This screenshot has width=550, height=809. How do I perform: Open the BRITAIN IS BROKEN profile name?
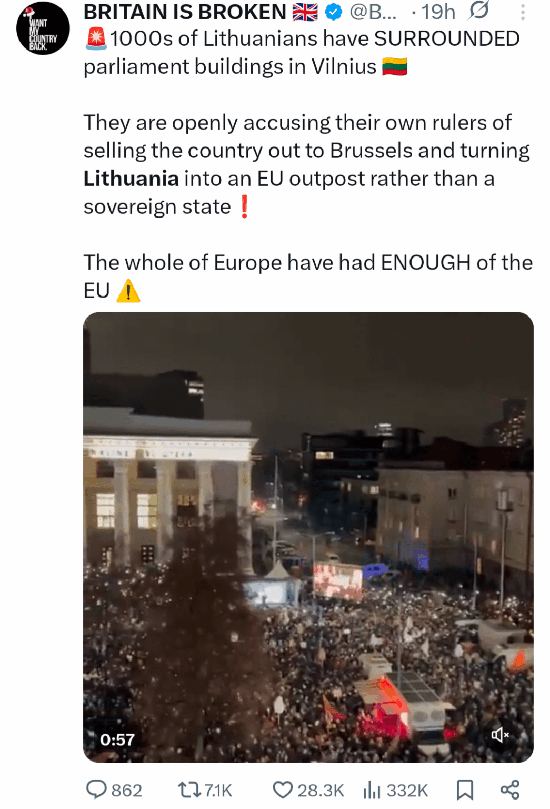point(183,12)
